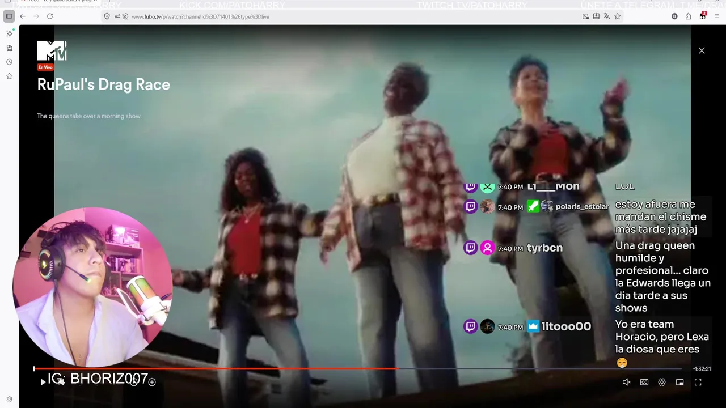Go forward to the next page
Viewport: 726px width, 408px height.
[36, 16]
